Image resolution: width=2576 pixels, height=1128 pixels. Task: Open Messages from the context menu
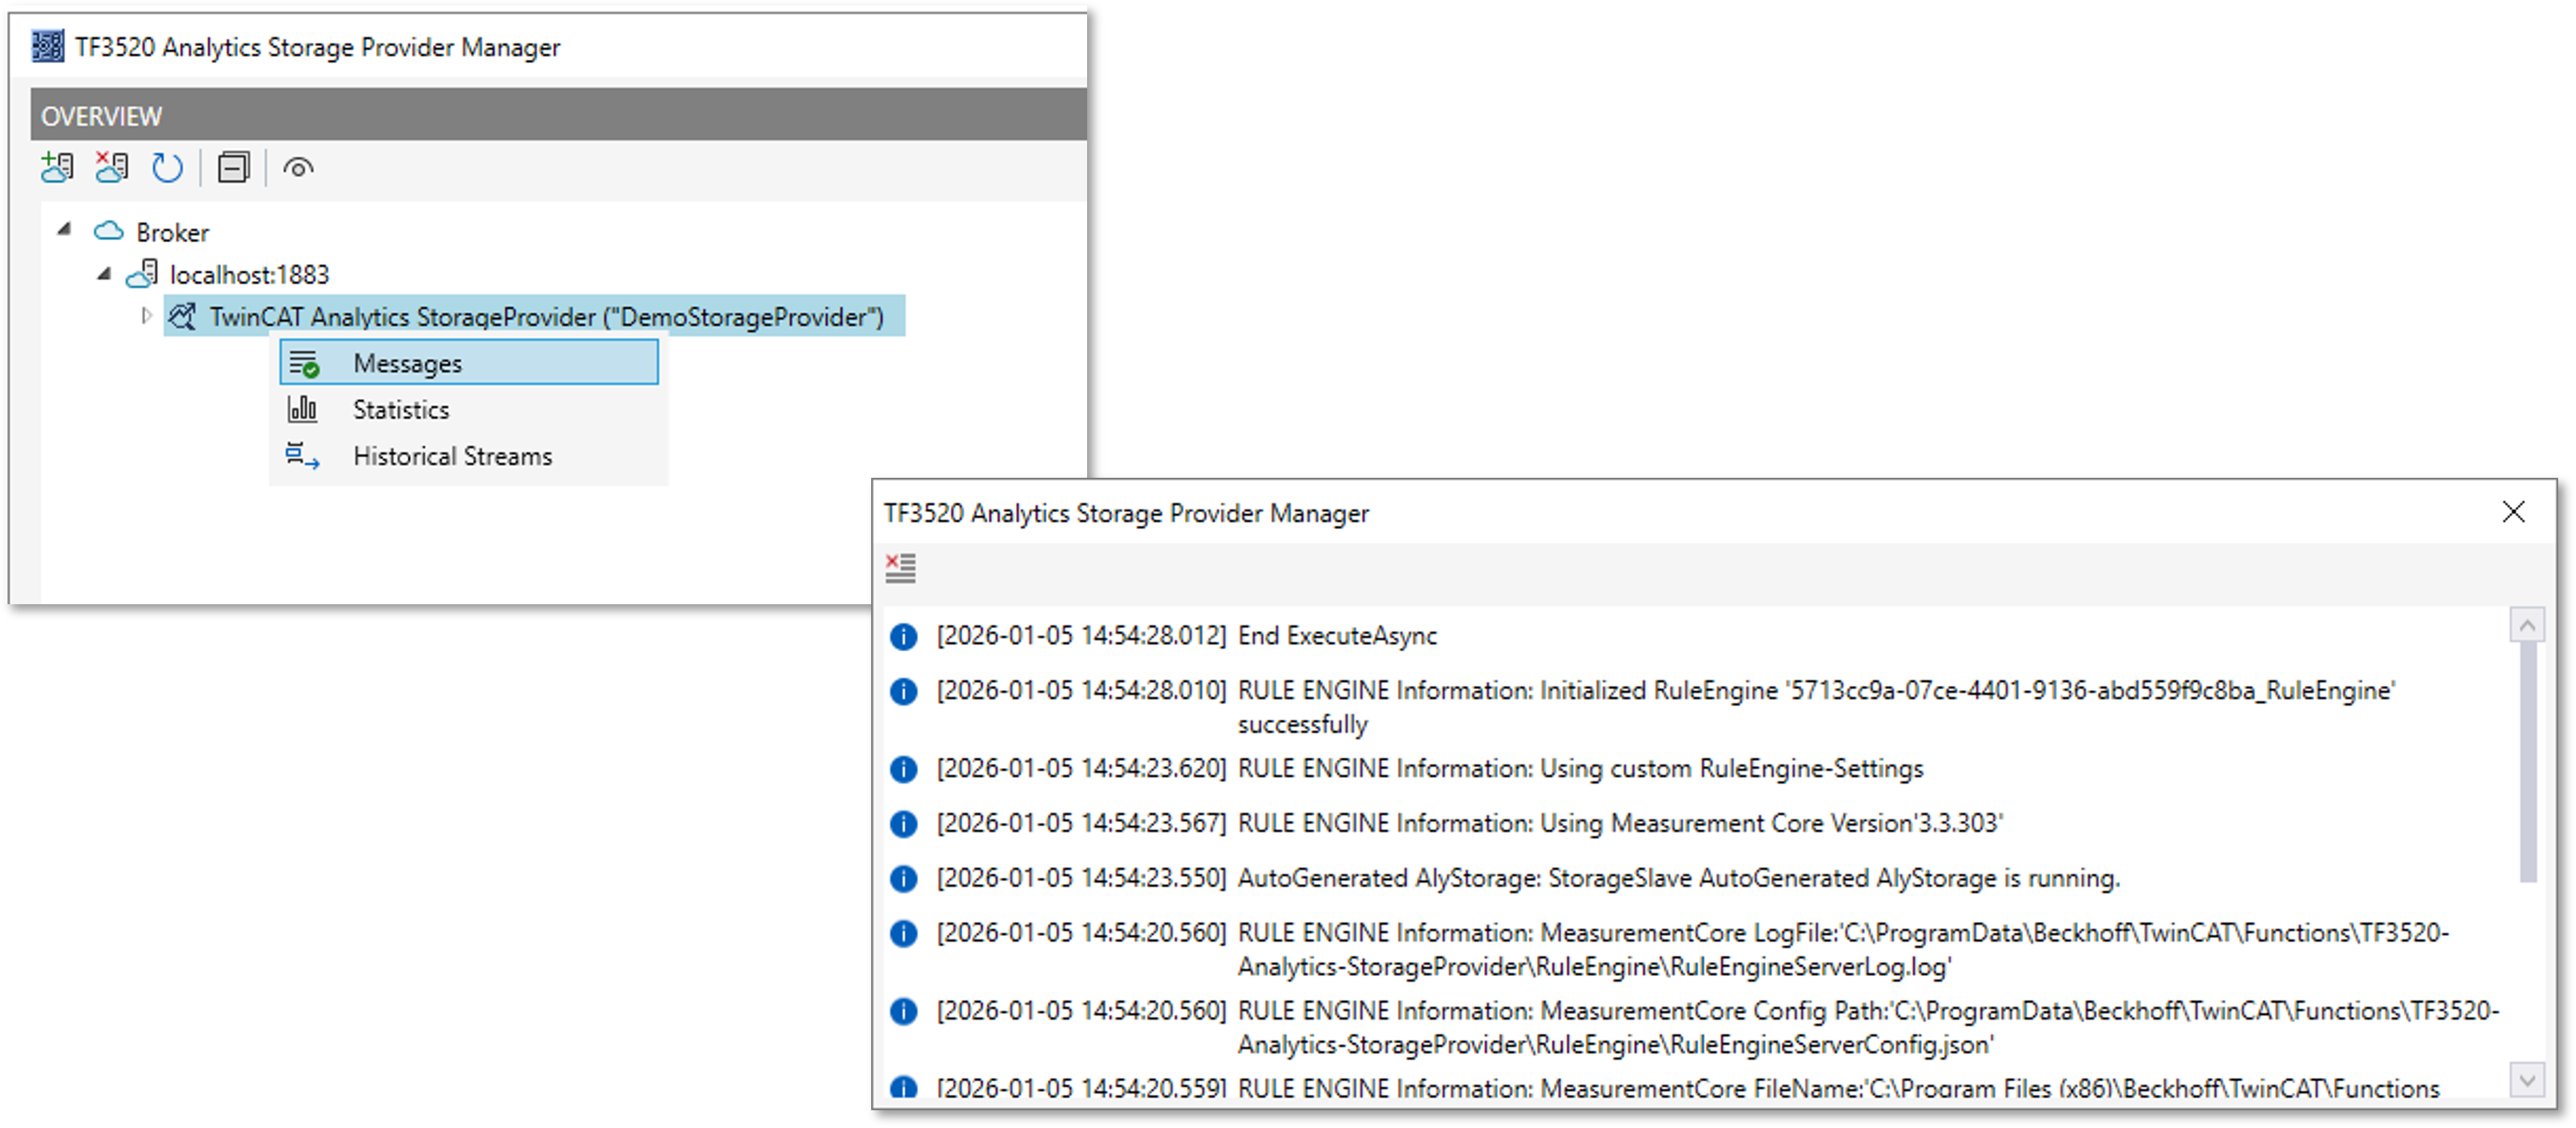click(x=469, y=363)
